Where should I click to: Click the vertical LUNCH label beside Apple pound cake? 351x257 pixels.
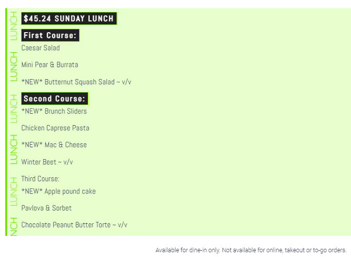(x=13, y=192)
